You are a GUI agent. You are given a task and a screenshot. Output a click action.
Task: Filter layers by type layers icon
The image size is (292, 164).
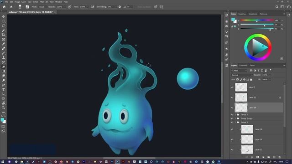(259, 71)
